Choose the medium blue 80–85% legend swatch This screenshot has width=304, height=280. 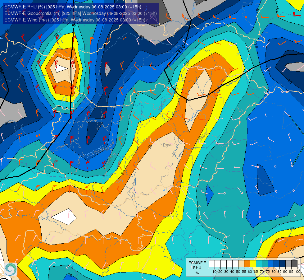[x=277, y=264]
